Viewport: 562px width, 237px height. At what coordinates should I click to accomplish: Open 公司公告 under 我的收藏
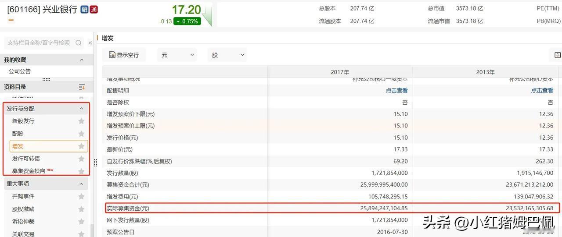click(20, 71)
